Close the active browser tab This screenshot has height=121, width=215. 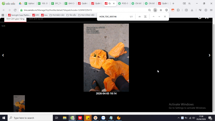(x=114, y=3)
